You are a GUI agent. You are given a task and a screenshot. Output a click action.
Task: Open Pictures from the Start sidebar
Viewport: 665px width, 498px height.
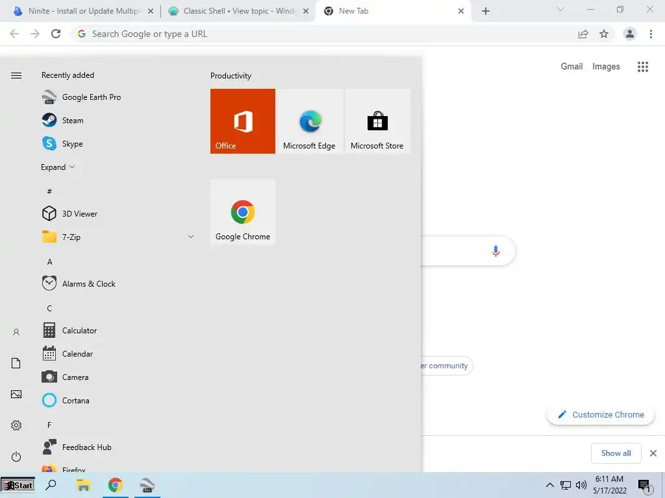(16, 394)
